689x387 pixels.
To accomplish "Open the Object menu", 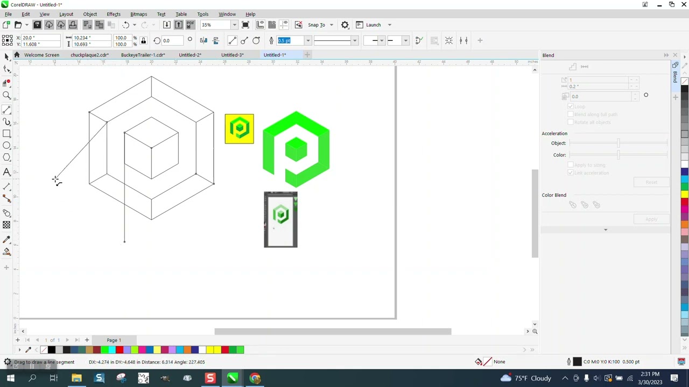I will (x=90, y=14).
